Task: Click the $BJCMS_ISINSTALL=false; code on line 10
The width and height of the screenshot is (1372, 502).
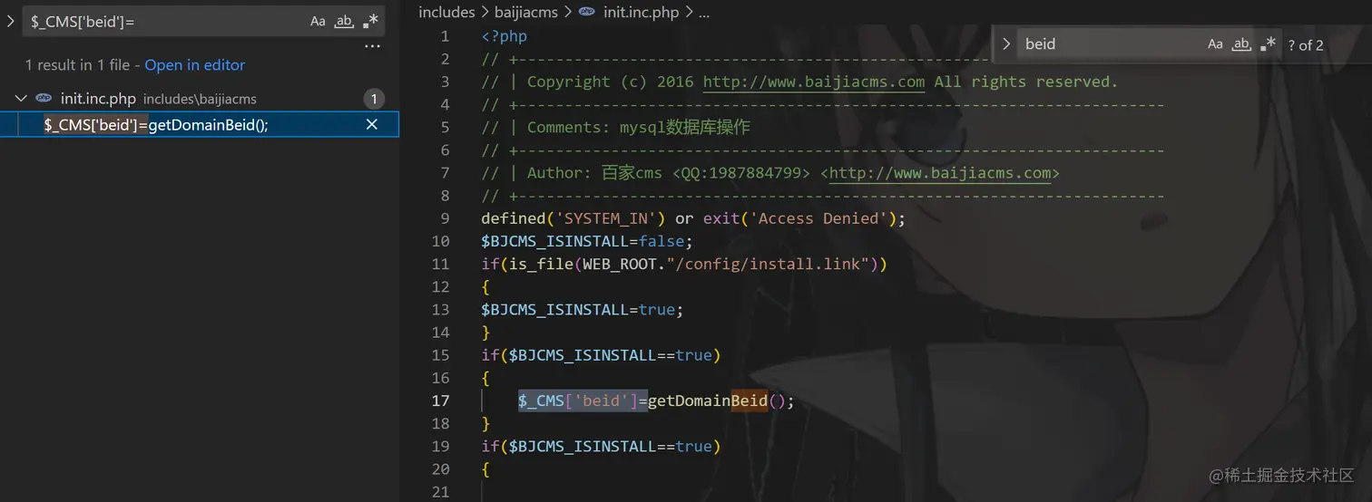Action: coord(587,241)
